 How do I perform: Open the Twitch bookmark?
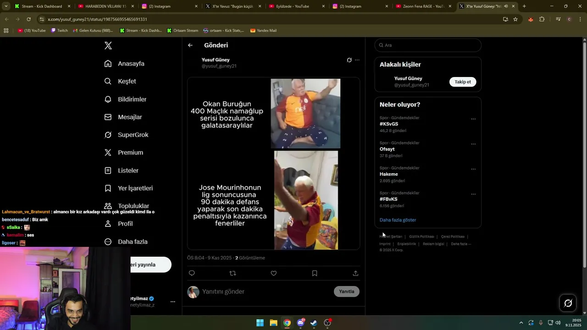click(60, 31)
